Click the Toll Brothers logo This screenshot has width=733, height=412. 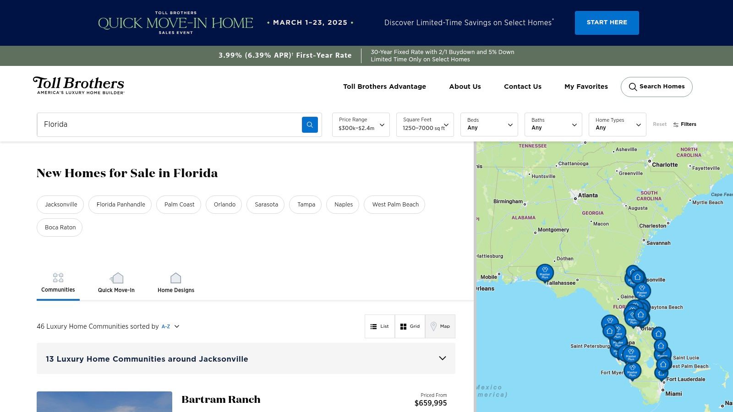(78, 86)
